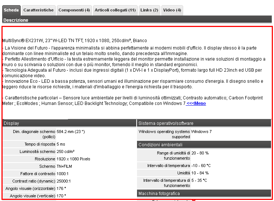
Task: Click the Descrizione section header
Action: (137, 20)
